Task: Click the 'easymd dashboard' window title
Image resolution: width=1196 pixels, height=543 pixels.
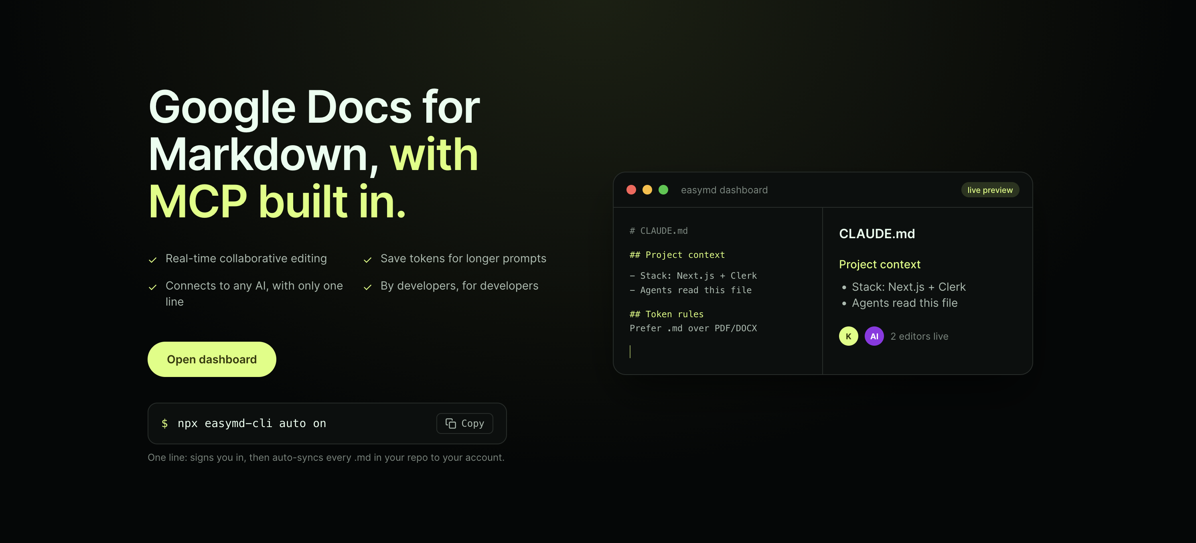Action: click(x=724, y=190)
